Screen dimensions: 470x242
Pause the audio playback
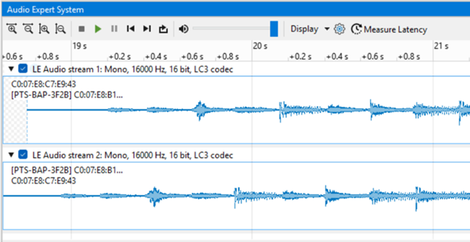coord(114,29)
